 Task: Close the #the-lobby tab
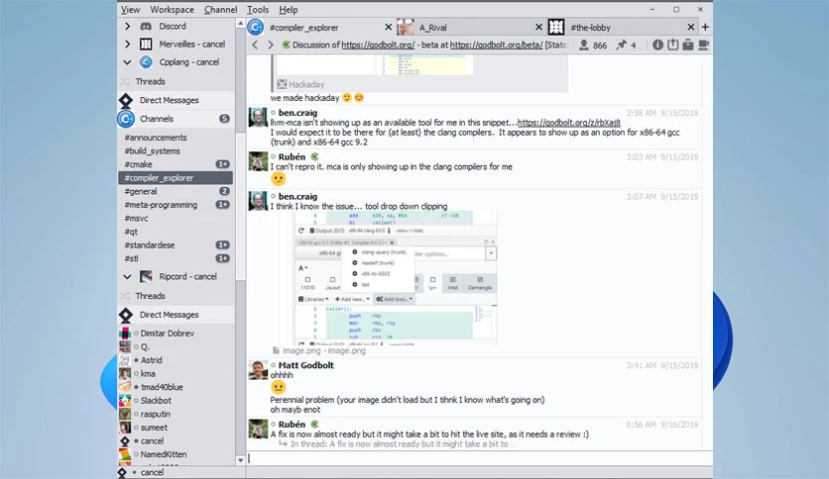(690, 27)
